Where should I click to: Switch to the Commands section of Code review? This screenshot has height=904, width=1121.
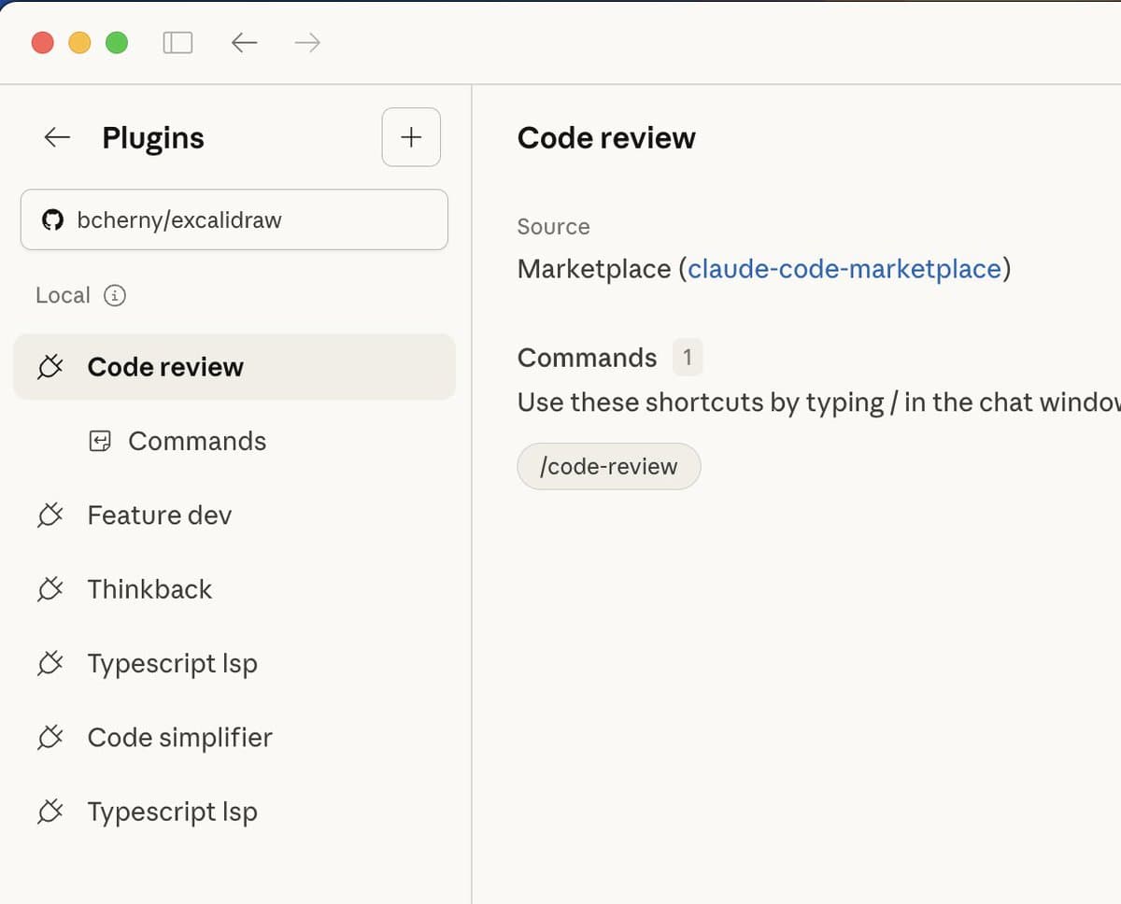(197, 441)
